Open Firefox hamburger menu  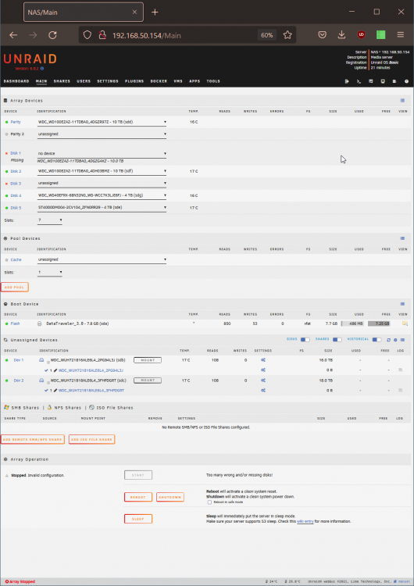point(401,34)
